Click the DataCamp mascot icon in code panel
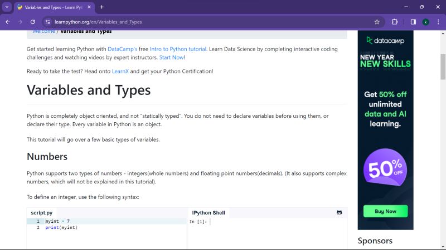The height and width of the screenshot is (250, 446). coord(339,213)
